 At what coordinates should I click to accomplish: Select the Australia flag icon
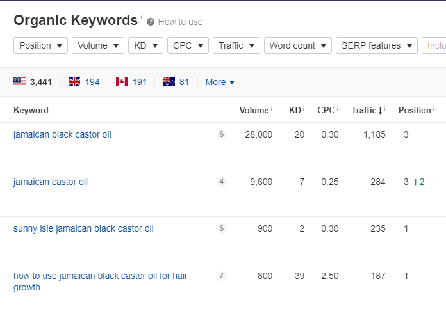pos(169,82)
